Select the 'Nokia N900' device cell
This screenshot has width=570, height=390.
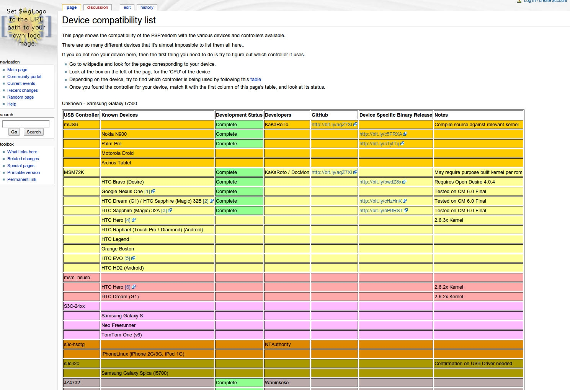157,134
